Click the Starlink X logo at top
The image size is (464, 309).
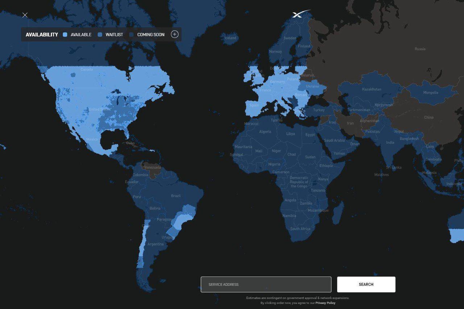pyautogui.click(x=301, y=14)
